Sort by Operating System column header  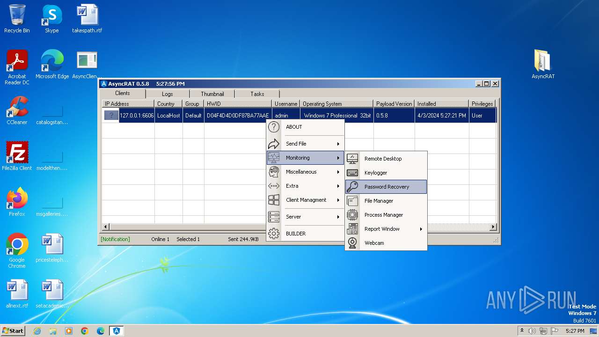click(337, 103)
